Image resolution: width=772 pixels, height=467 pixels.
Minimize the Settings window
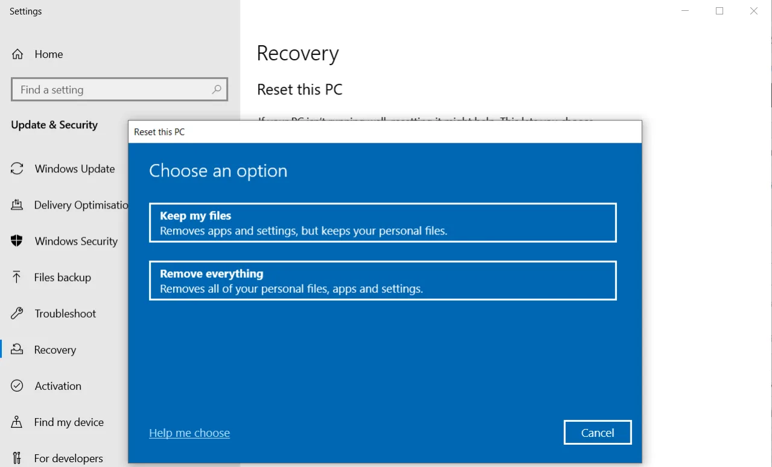[x=685, y=10]
